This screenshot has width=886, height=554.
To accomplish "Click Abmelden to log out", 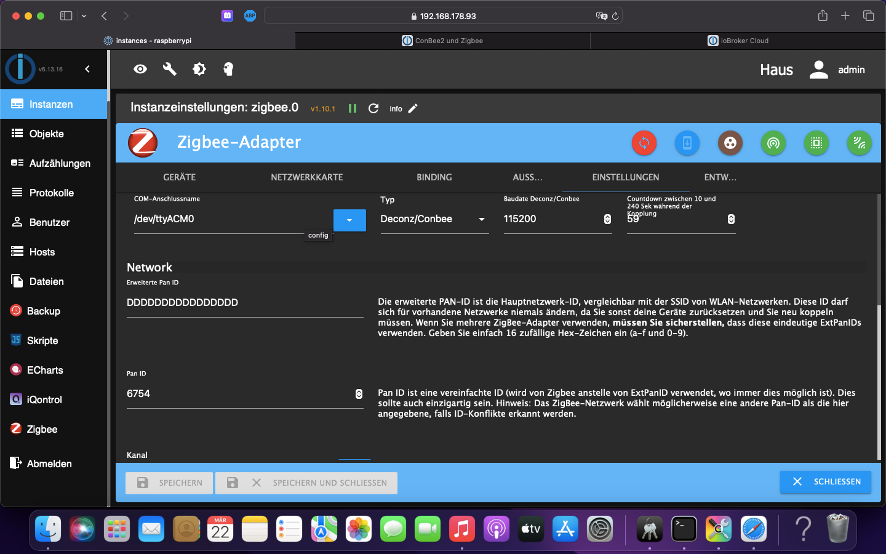I will [54, 464].
